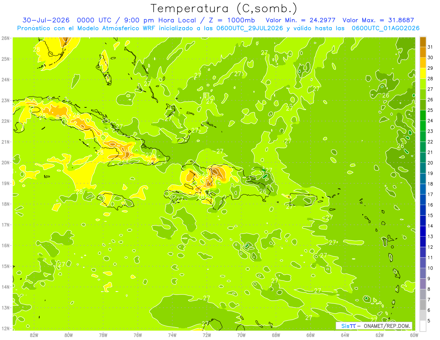Click the '26N' latitude axis label
Screen dimensions: 440x340
pos(5,38)
